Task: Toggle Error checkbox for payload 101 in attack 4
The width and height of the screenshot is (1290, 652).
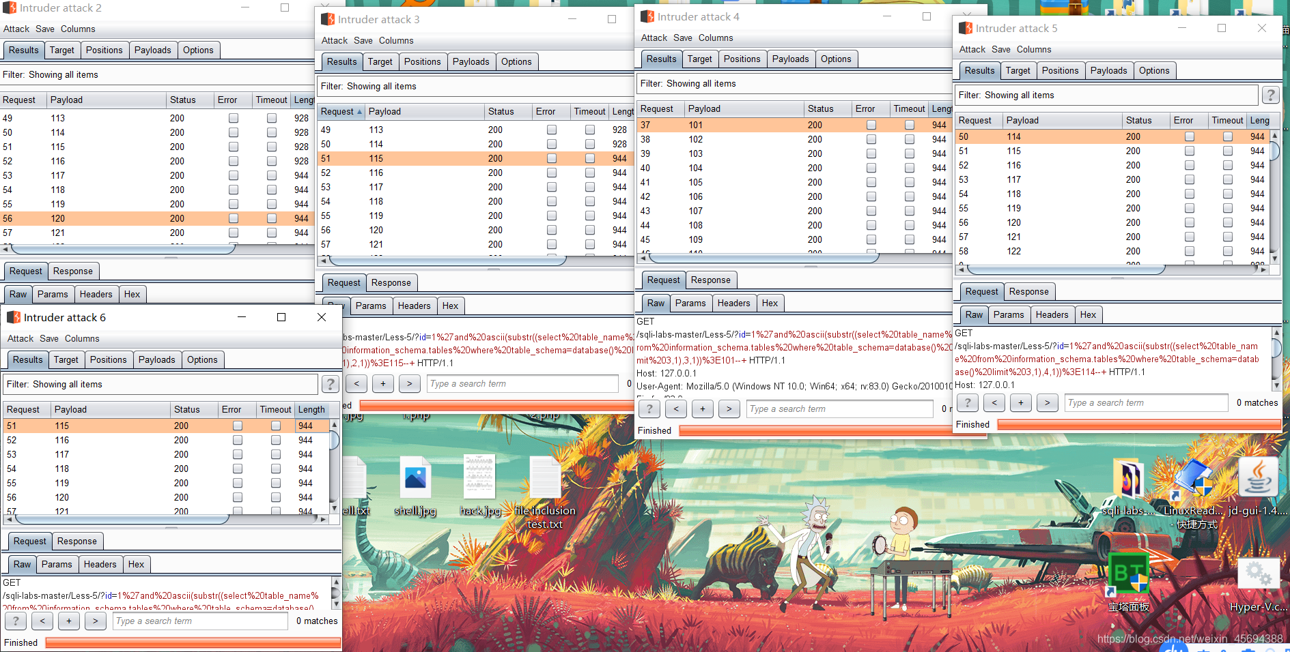Action: pyautogui.click(x=871, y=125)
